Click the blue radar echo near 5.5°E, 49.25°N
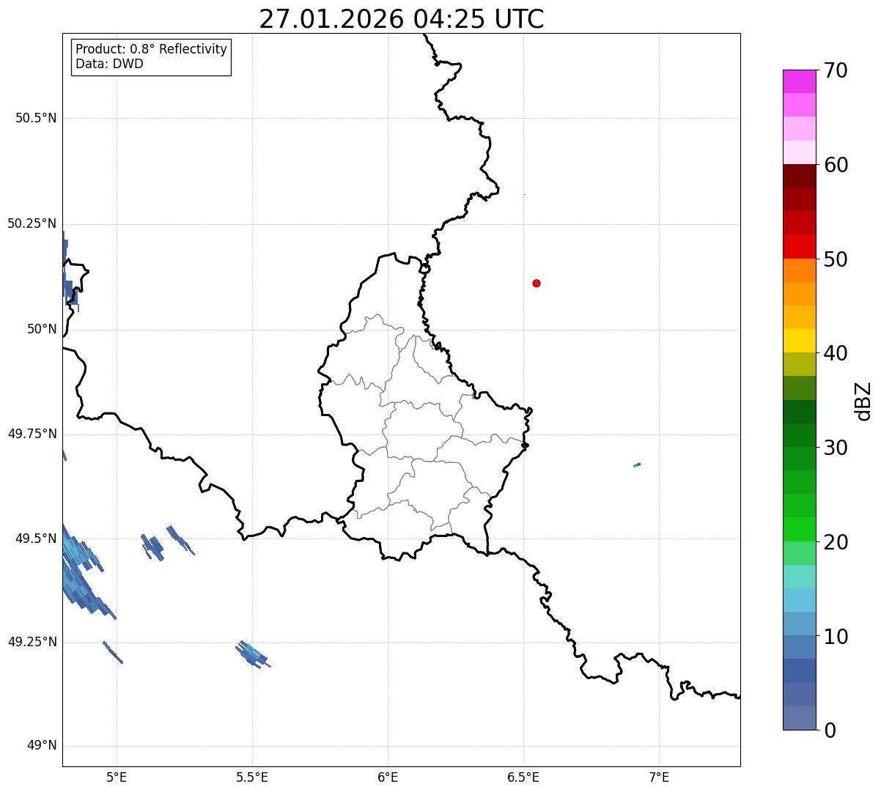Image resolution: width=881 pixels, height=792 pixels. (x=252, y=654)
